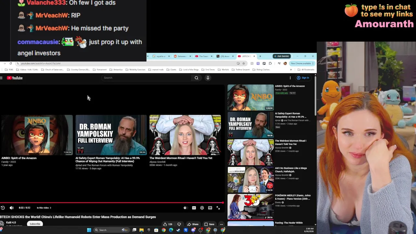Open Chrome media control icon
Viewport: 416px width, 234px height.
pos(279,63)
